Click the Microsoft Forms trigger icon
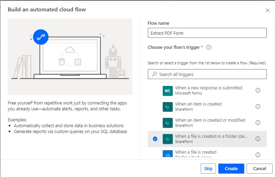 tap(168, 91)
